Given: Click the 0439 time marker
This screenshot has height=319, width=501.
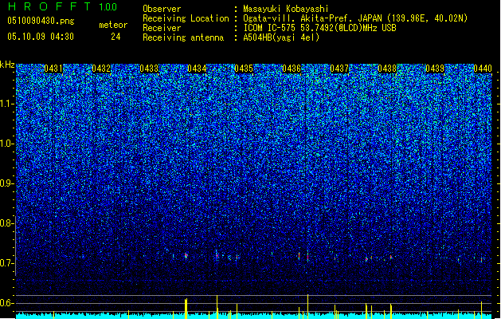Looking at the screenshot, I should point(435,69).
